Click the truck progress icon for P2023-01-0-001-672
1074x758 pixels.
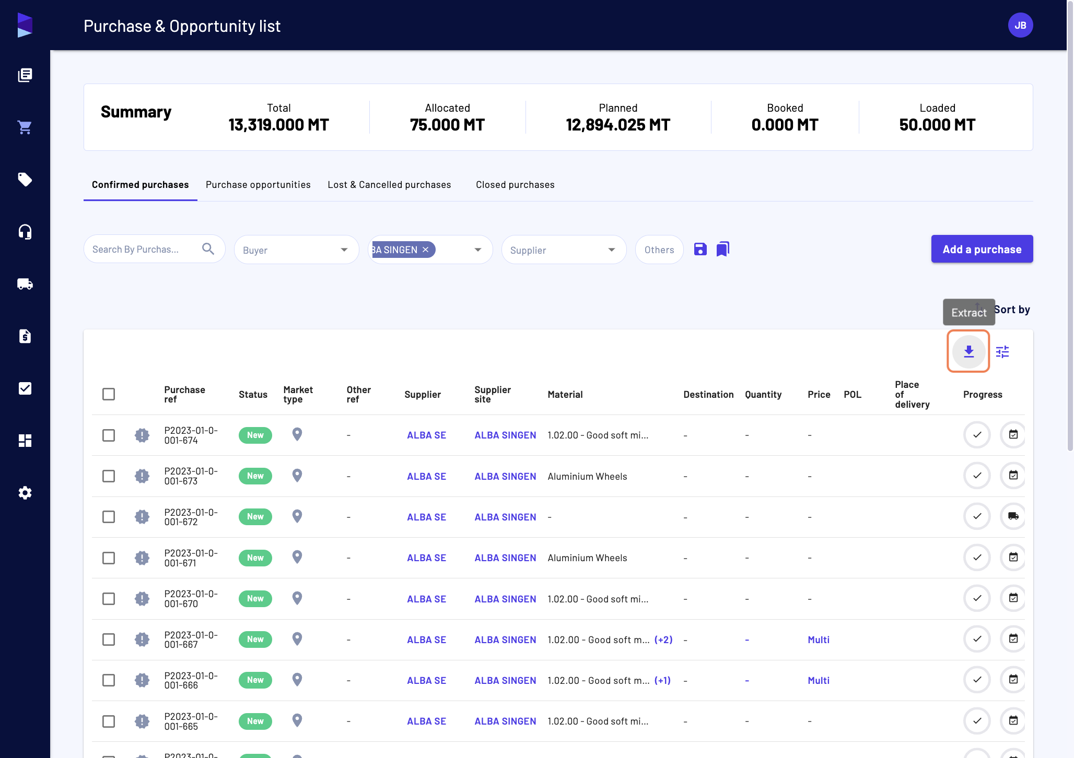pos(1013,516)
